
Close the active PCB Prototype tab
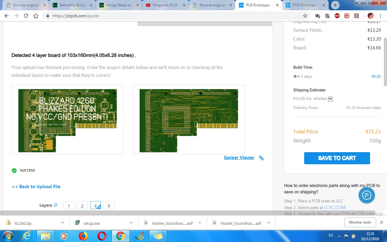click(277, 5)
